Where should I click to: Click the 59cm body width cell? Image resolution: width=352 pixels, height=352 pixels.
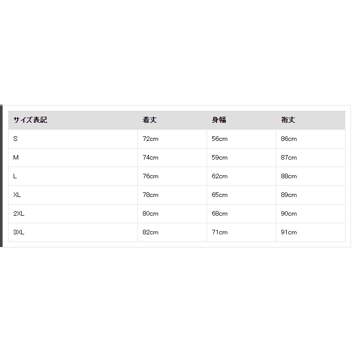pos(220,158)
